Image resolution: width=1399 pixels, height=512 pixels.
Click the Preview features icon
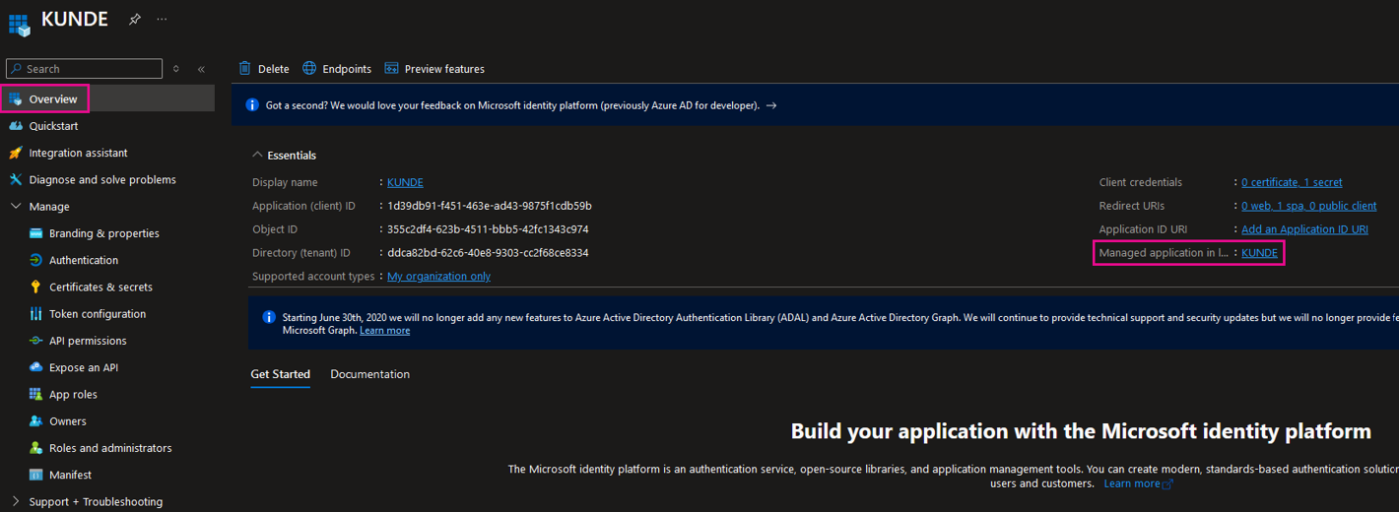pyautogui.click(x=391, y=69)
